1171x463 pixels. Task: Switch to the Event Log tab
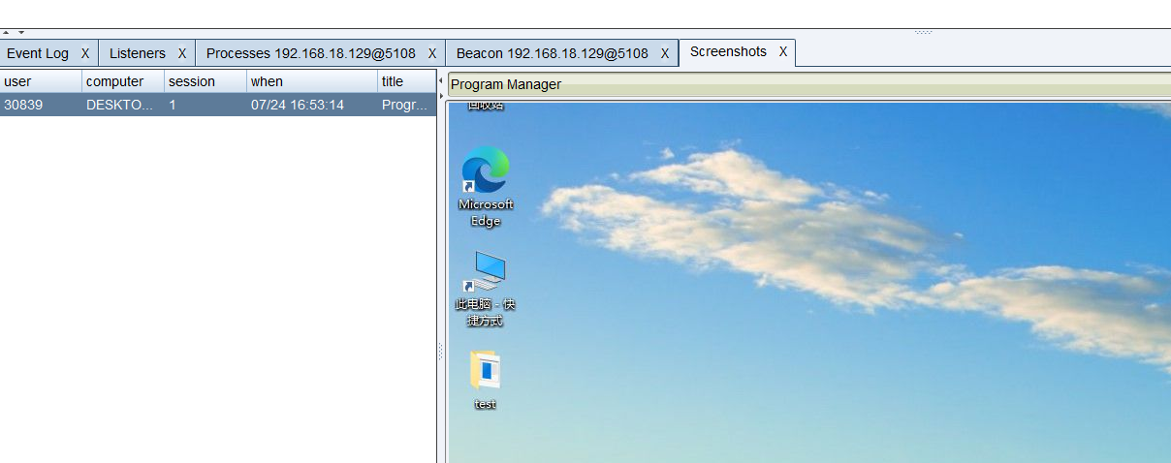click(38, 53)
